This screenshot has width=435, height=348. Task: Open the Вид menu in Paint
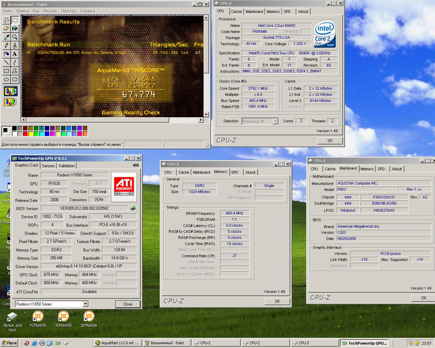pyautogui.click(x=36, y=11)
